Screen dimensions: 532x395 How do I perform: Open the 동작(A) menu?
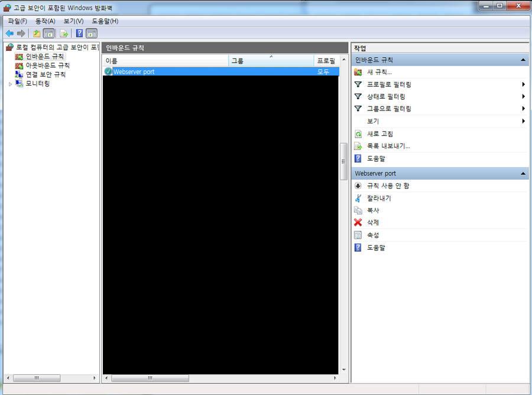click(45, 21)
